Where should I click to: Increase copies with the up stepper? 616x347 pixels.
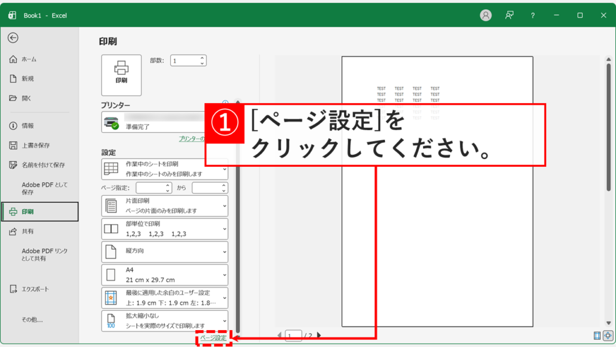[202, 58]
